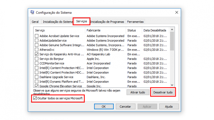Image resolution: width=214 pixels, height=120 pixels.
Task: Close the Configuração do Sistema dialog
Action: [x=177, y=13]
